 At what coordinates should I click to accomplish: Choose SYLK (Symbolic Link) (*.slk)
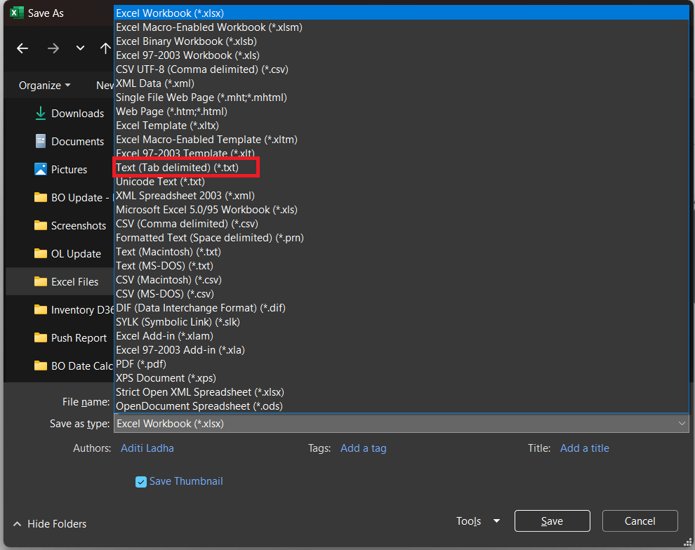(x=401, y=322)
